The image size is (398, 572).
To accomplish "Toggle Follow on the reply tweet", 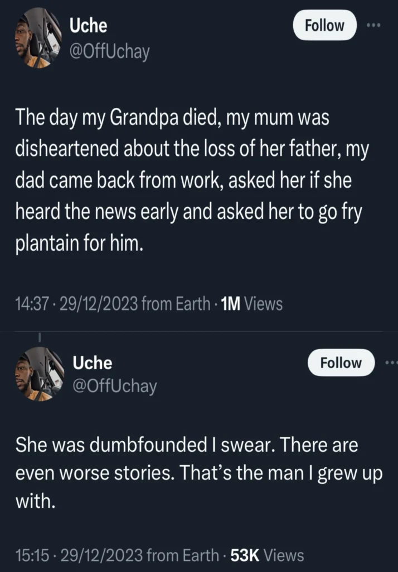I will point(341,363).
